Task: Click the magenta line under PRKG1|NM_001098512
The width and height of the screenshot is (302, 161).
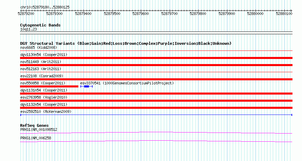Action: [156, 133]
